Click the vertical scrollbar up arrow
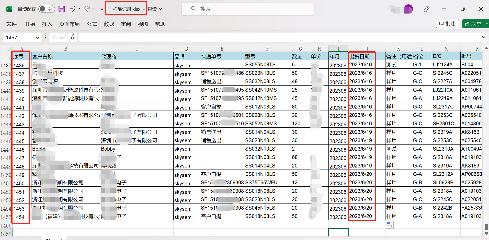Screen dimensions: 489x240 [x=486, y=48]
